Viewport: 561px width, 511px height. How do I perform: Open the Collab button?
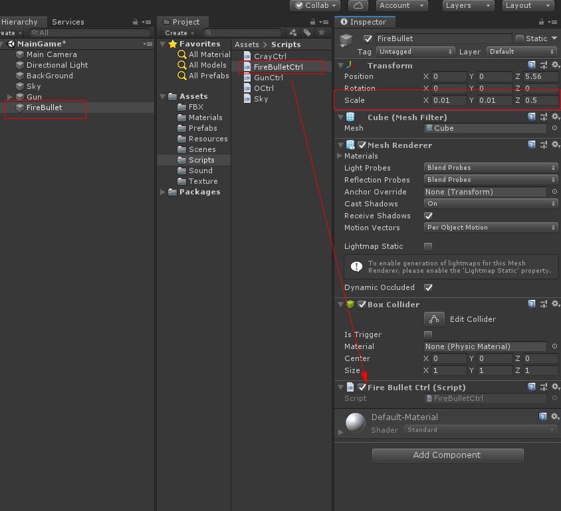point(315,5)
